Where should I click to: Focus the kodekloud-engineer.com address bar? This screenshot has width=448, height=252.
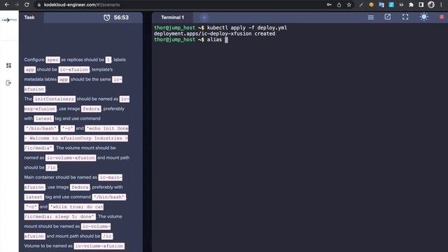click(x=82, y=5)
